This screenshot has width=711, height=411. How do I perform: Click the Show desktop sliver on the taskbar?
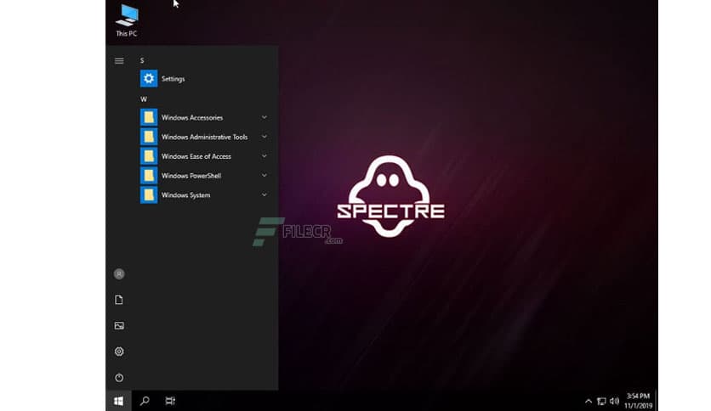click(656, 401)
